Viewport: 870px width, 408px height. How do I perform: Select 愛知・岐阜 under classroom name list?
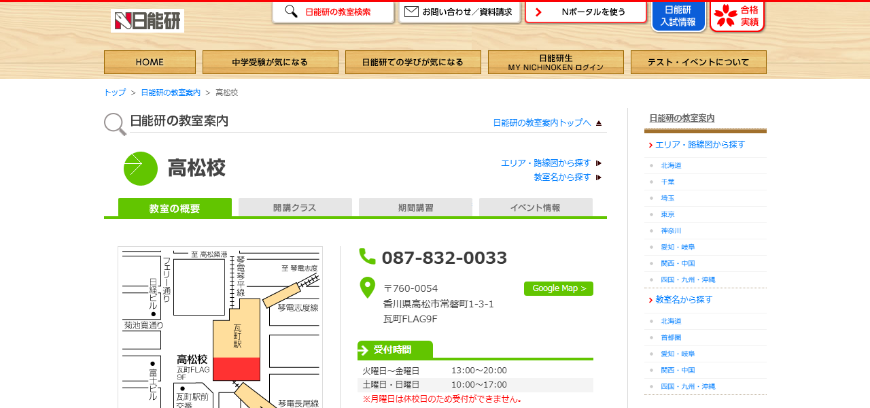coord(678,354)
